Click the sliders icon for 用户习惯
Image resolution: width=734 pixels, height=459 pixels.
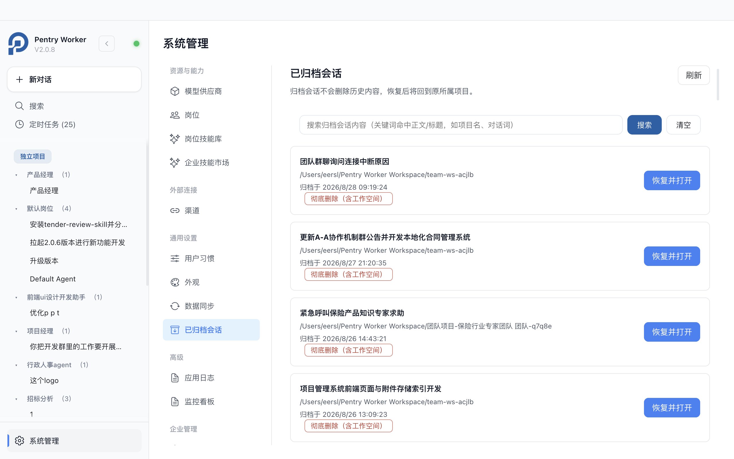(x=175, y=258)
